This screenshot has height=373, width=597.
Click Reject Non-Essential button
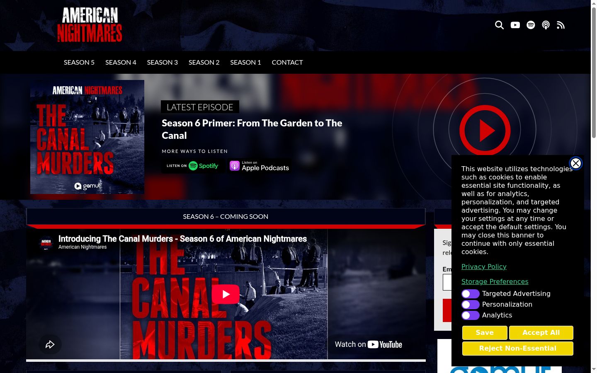[x=518, y=349]
